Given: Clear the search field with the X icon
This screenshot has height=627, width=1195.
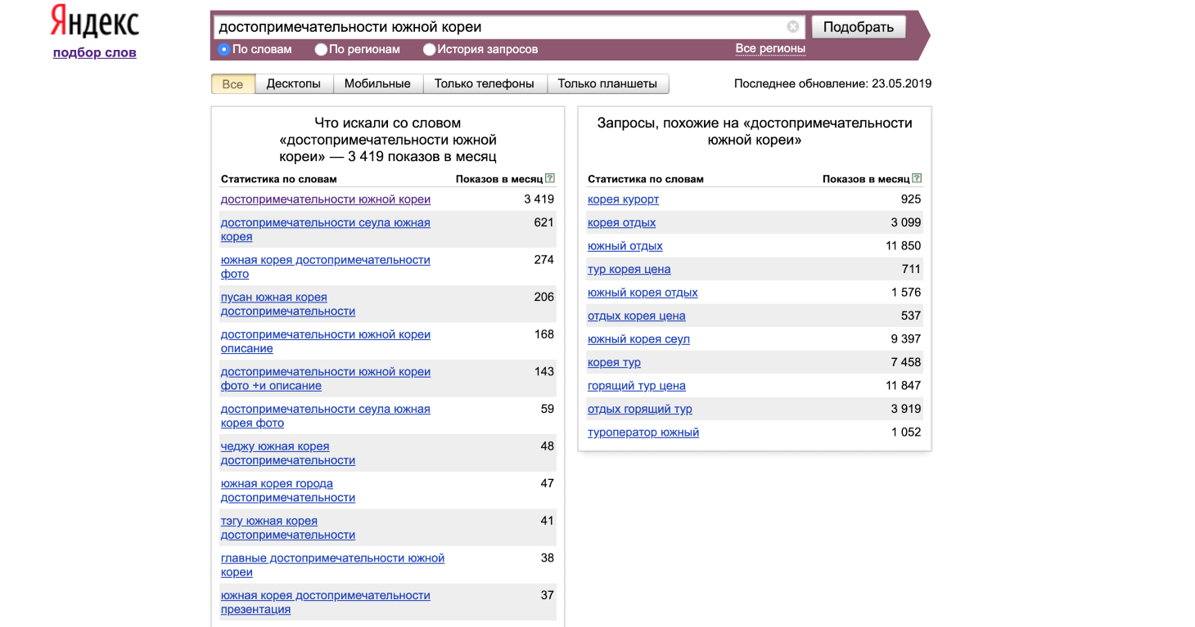Looking at the screenshot, I should click(792, 27).
